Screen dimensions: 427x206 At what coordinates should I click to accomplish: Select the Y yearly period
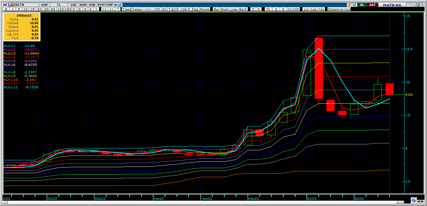point(96,9)
